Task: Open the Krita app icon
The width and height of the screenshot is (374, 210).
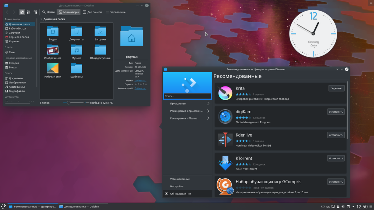Action: coord(225,93)
